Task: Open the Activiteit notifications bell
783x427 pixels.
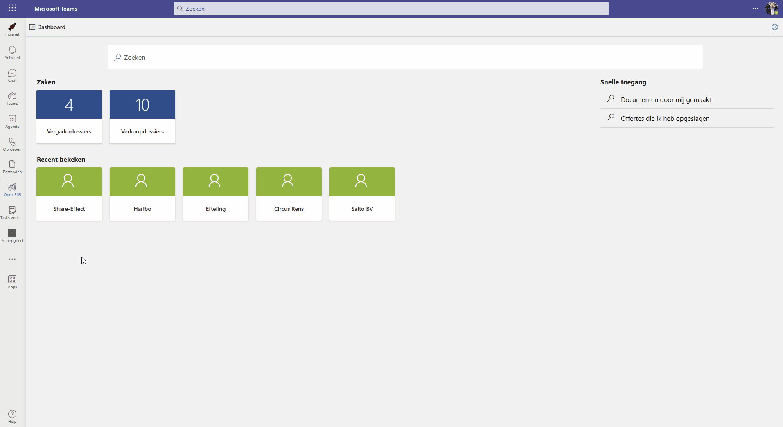Action: point(12,52)
